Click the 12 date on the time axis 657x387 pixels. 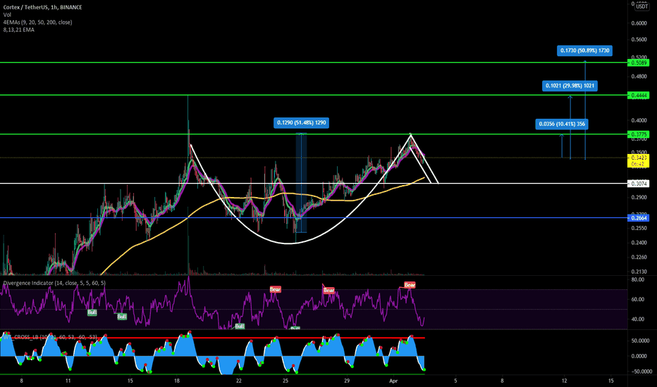(x=565, y=381)
